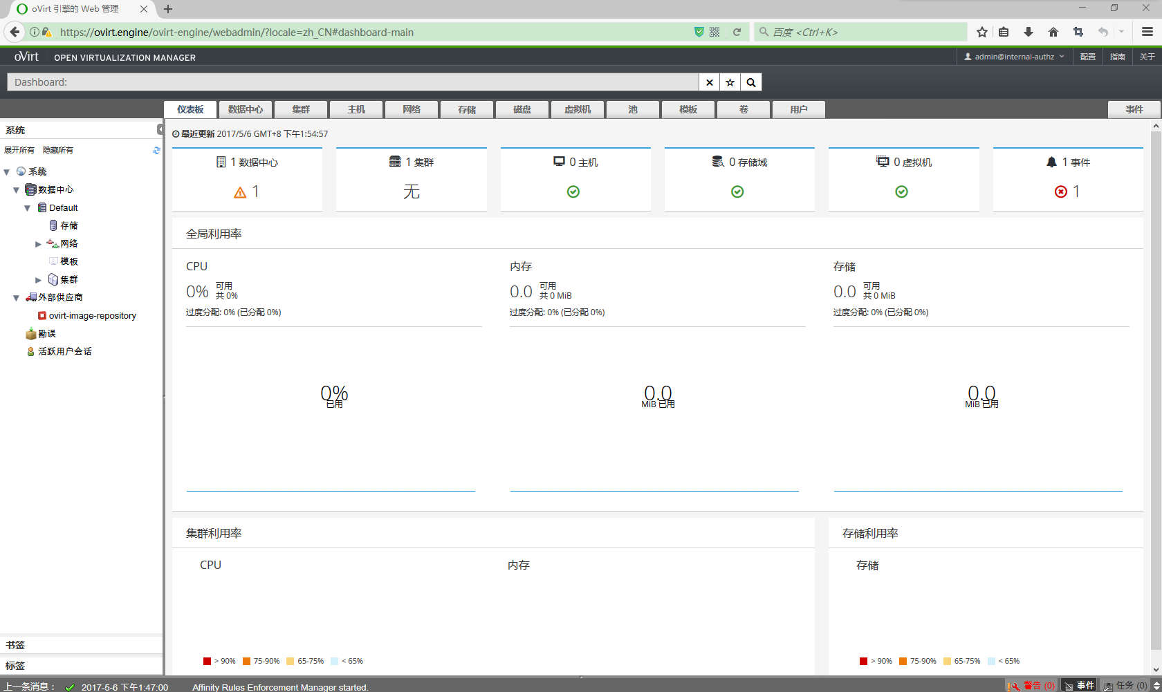This screenshot has width=1162, height=692.
Task: Click the dashboard scrollbar down arrow
Action: (x=1156, y=669)
